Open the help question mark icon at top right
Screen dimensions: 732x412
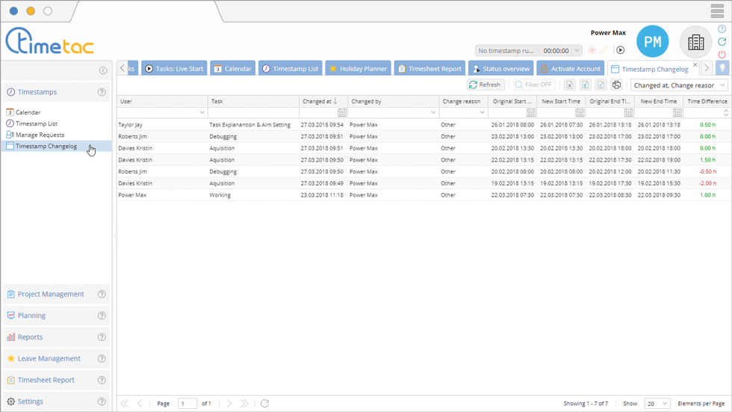pos(722,29)
